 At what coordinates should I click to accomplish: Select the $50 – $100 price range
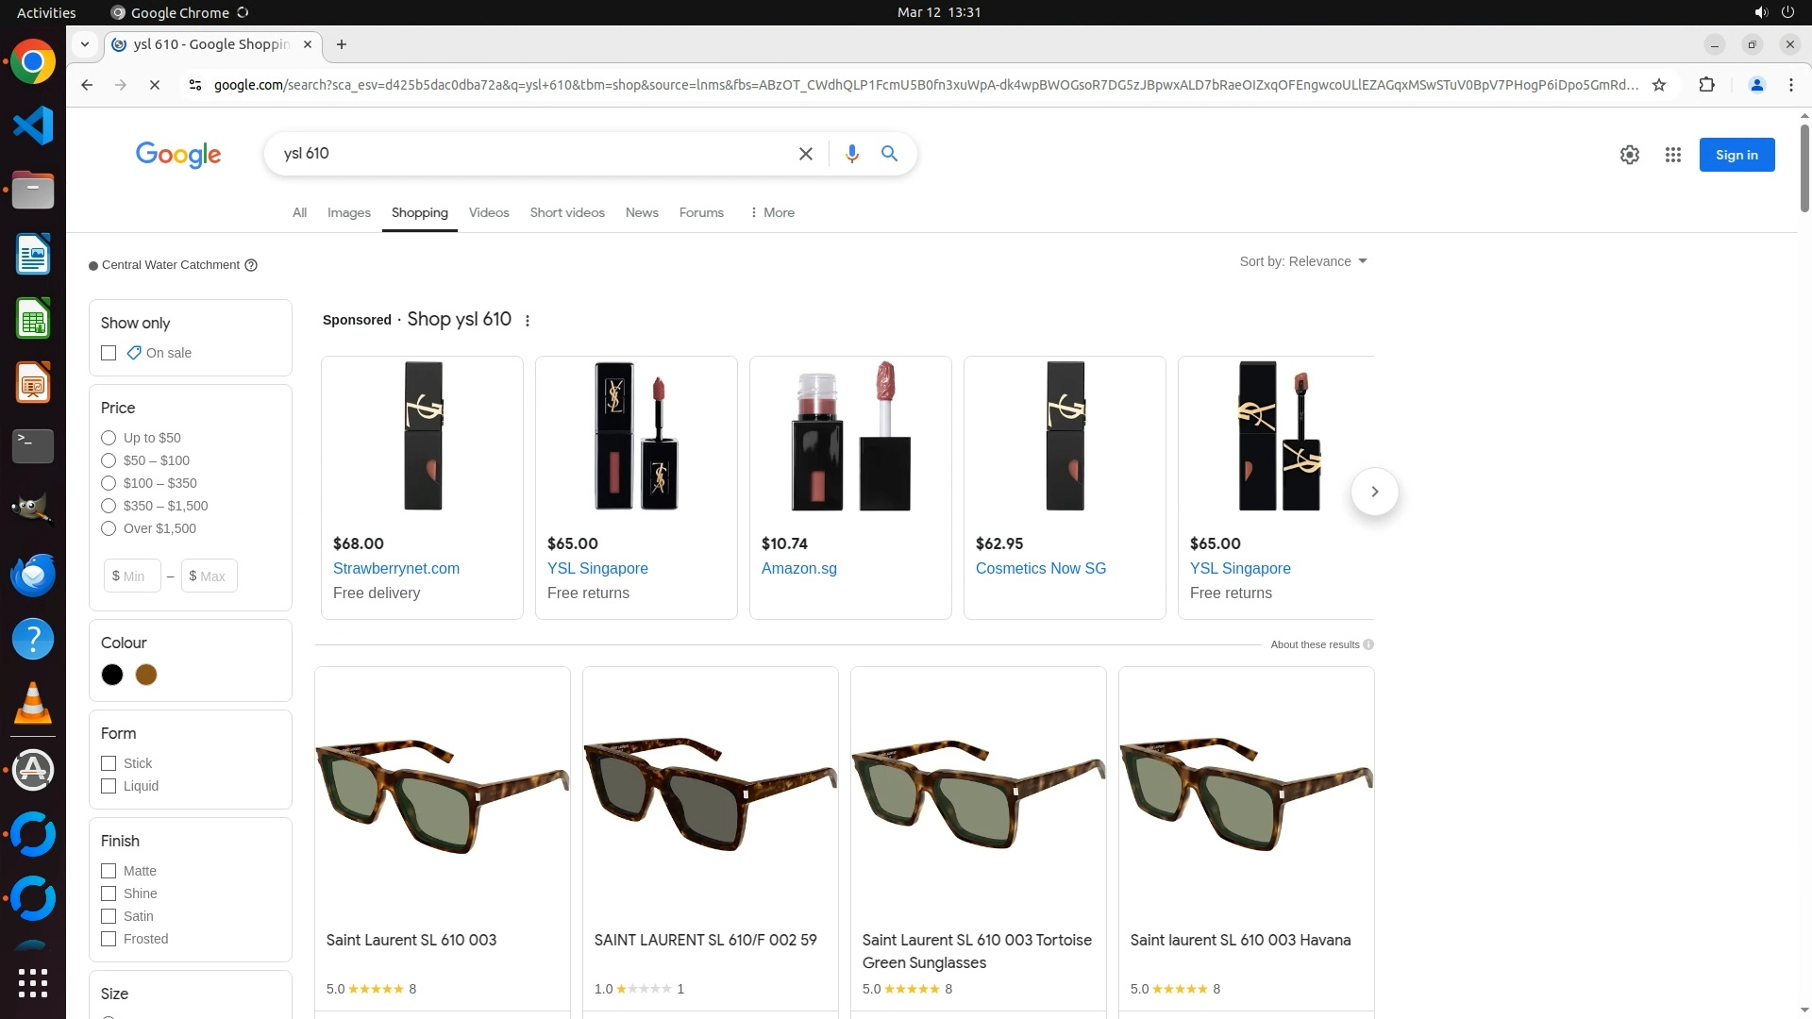pos(109,460)
